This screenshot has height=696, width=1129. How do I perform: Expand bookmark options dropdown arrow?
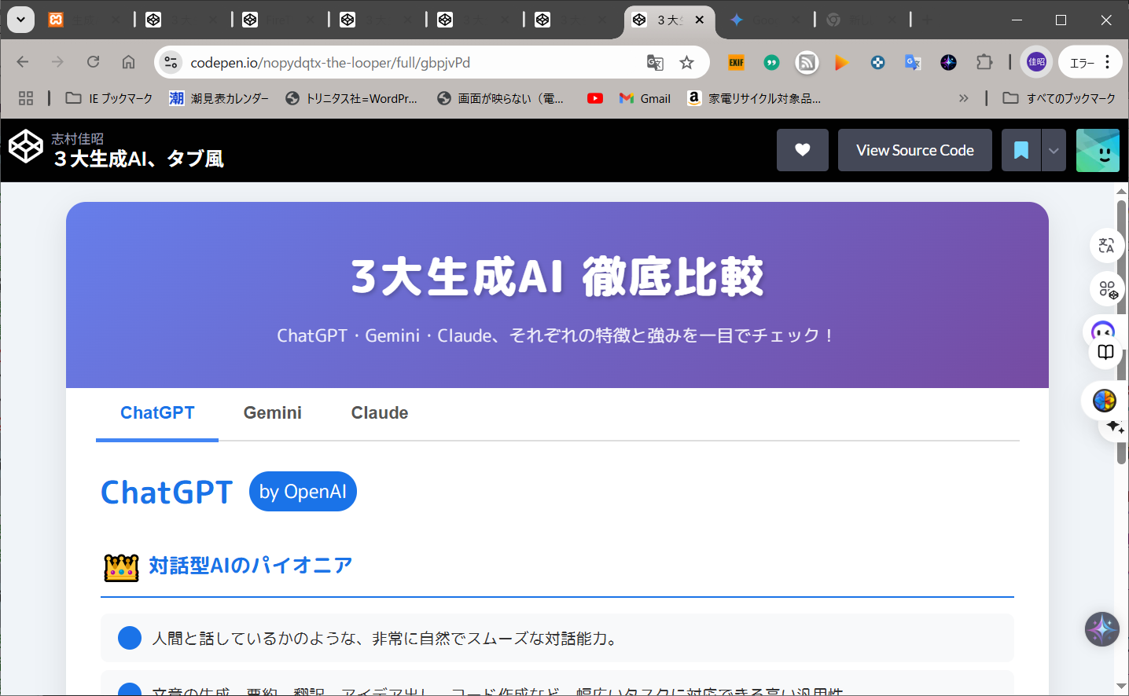pos(1054,150)
